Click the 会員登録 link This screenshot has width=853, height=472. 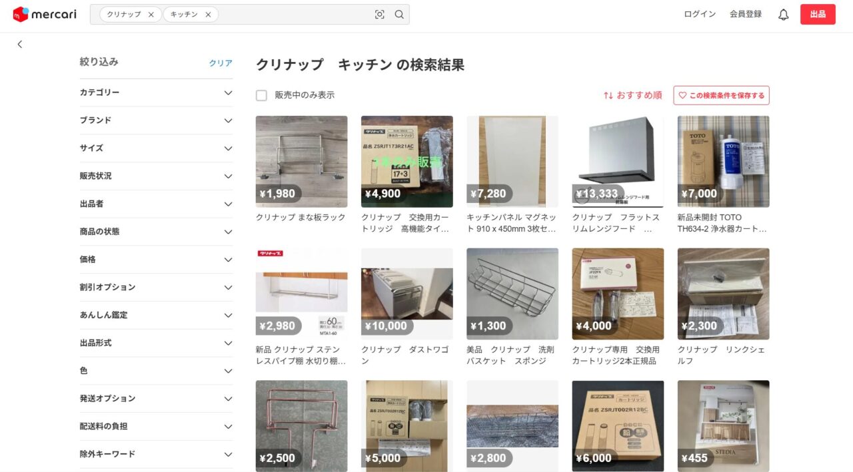[746, 14]
